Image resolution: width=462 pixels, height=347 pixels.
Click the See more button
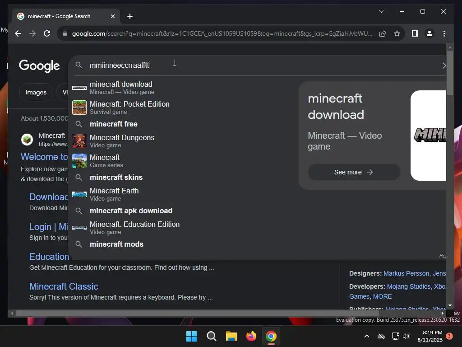354,172
